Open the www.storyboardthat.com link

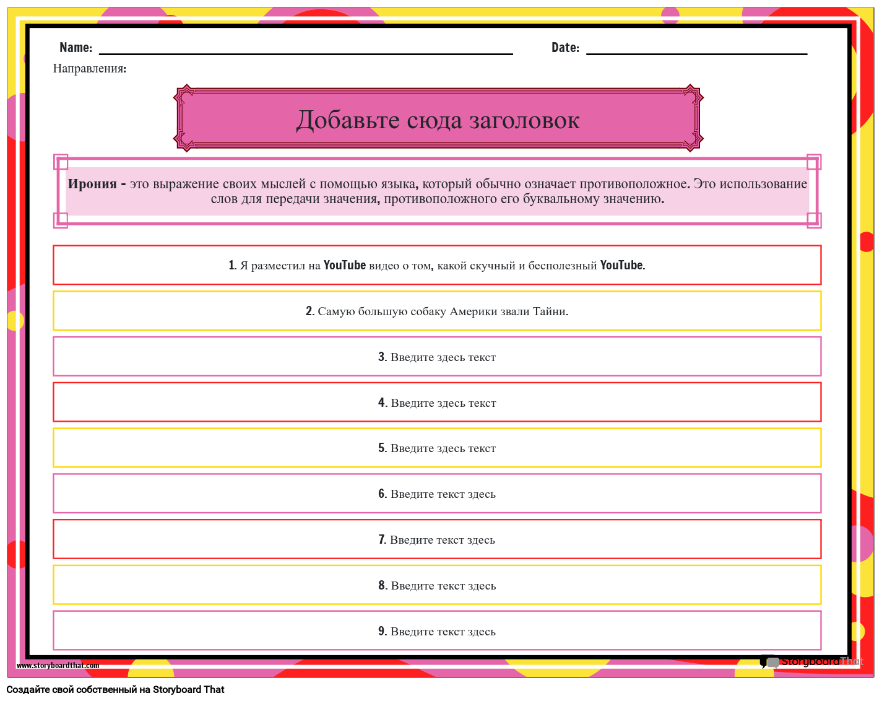pyautogui.click(x=58, y=666)
